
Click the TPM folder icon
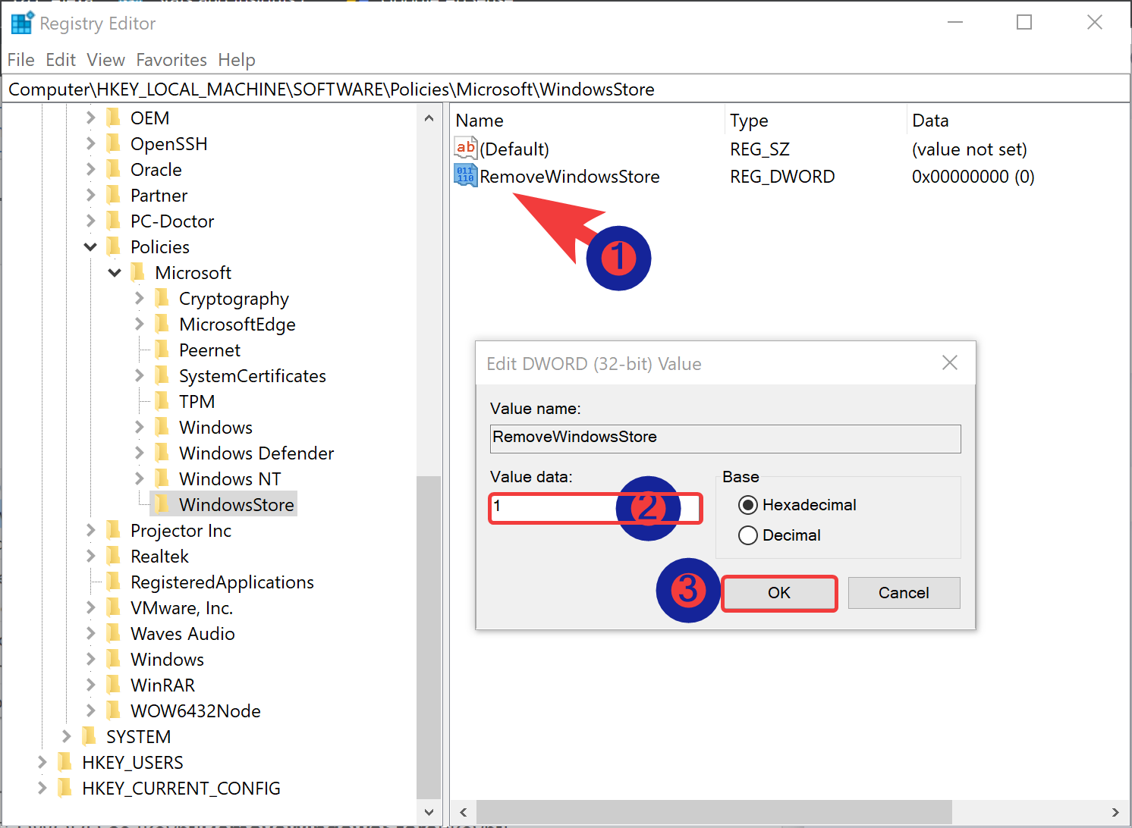pos(162,401)
